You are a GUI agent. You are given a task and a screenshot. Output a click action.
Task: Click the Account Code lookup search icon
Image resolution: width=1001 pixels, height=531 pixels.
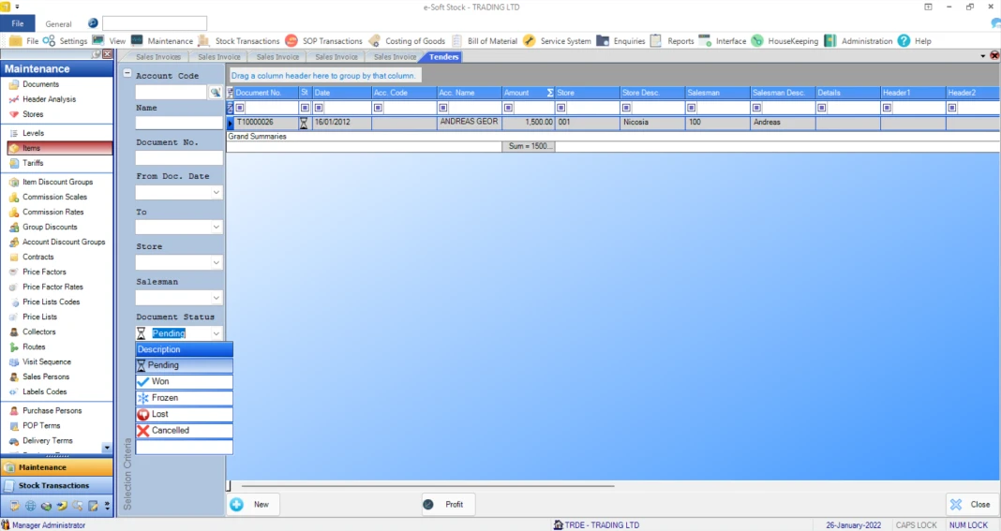(x=216, y=93)
